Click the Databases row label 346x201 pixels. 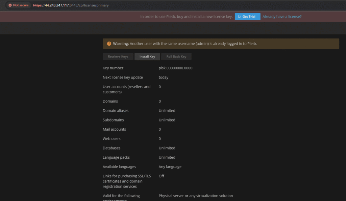pyautogui.click(x=112, y=148)
